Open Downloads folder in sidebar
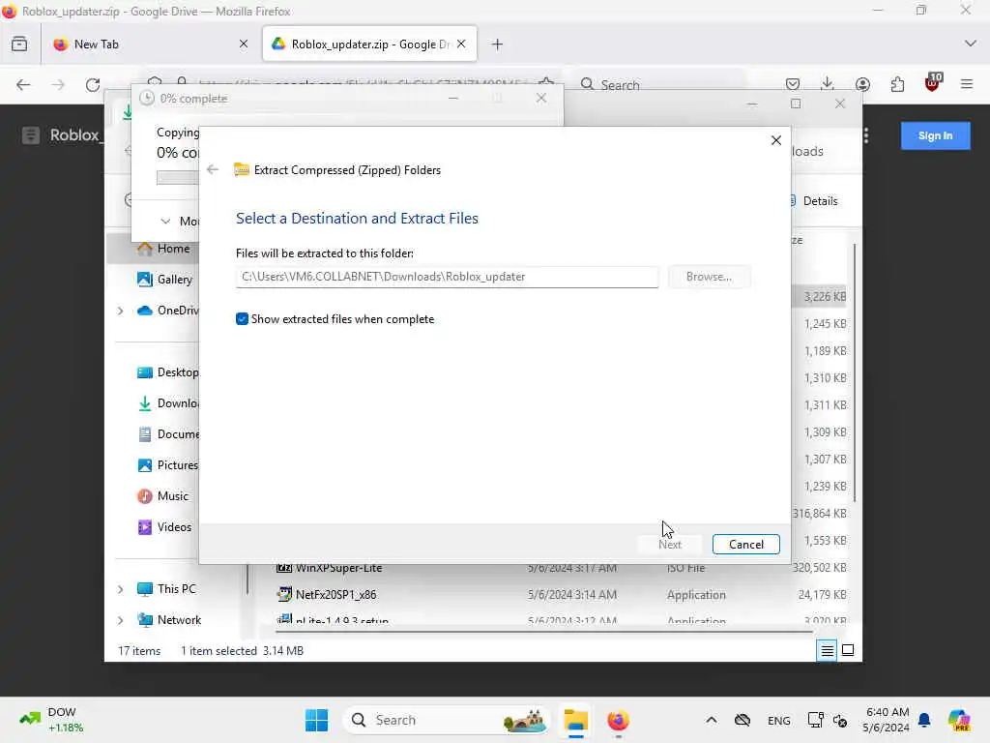Image resolution: width=990 pixels, height=743 pixels. click(x=168, y=403)
